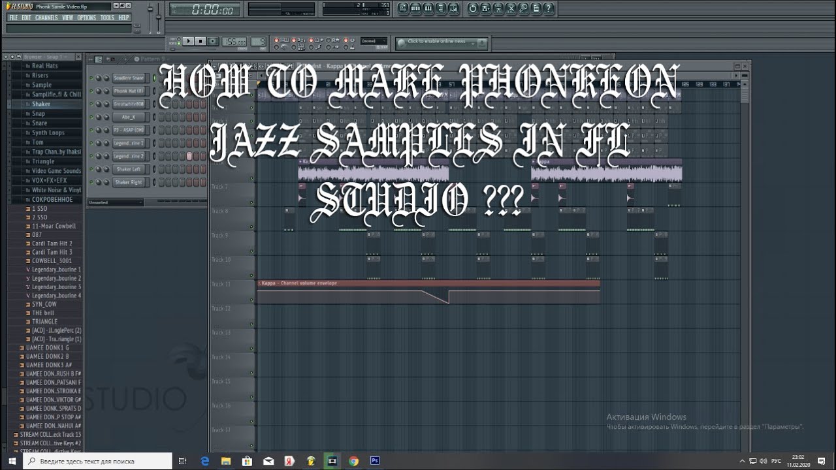Select the SYN_COW sample

click(x=44, y=304)
